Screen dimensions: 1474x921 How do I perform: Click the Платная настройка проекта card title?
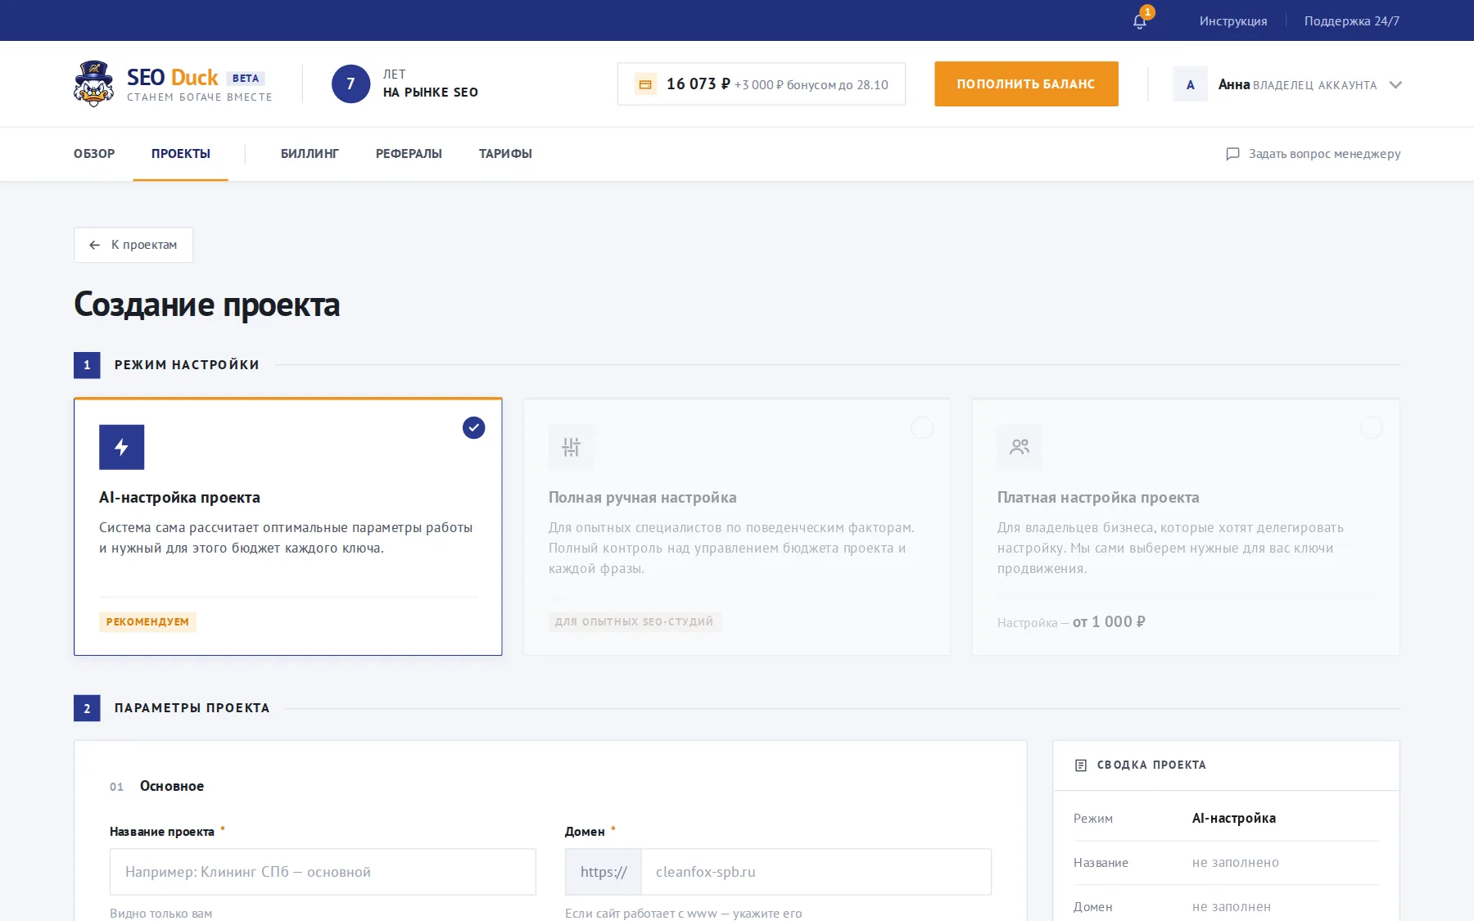pos(1098,498)
